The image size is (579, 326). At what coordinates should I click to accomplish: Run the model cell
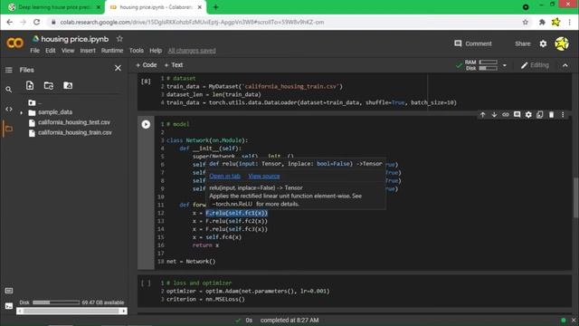tap(146, 124)
